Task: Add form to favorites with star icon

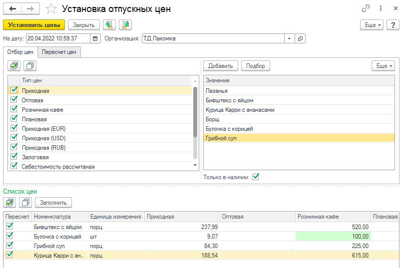Action: [50, 9]
